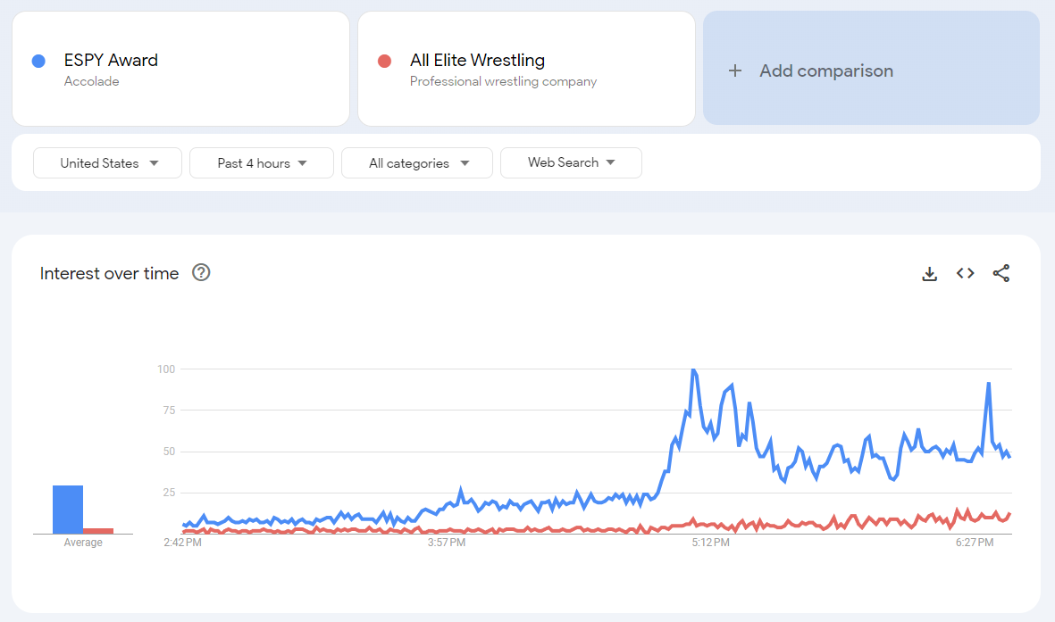1055x622 pixels.
Task: Open the All categories dropdown
Action: pos(417,163)
